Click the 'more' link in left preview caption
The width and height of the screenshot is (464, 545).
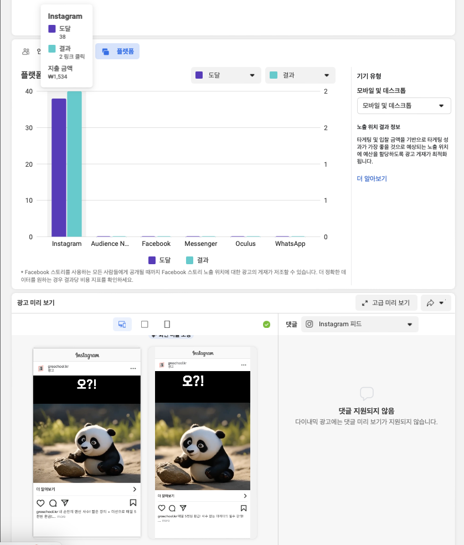61,517
